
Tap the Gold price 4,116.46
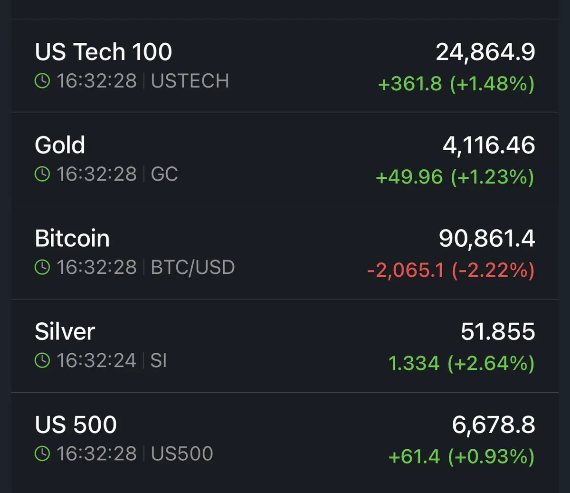pos(488,145)
